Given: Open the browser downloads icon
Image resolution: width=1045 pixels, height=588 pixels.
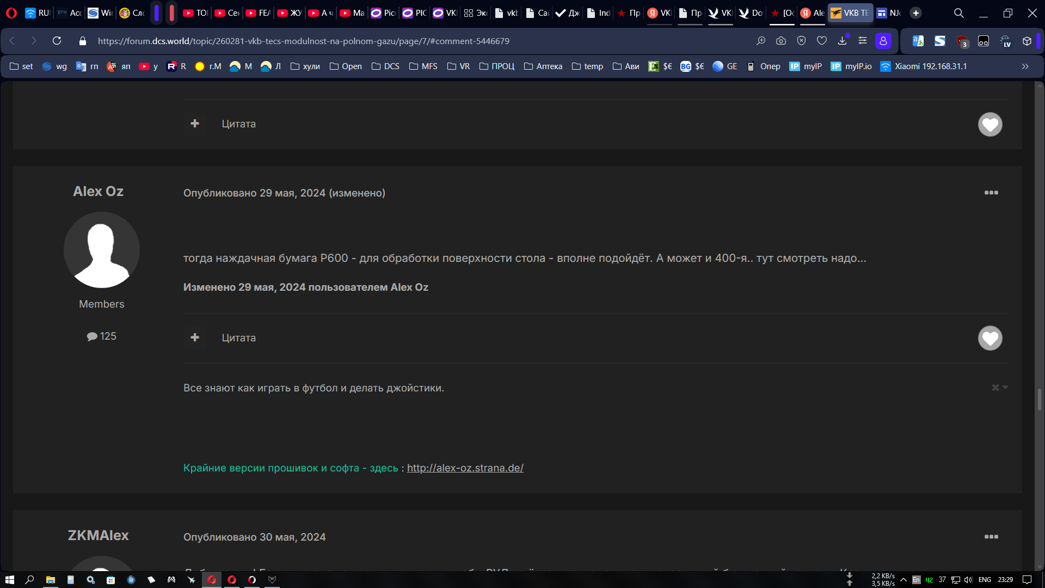Looking at the screenshot, I should 842,41.
